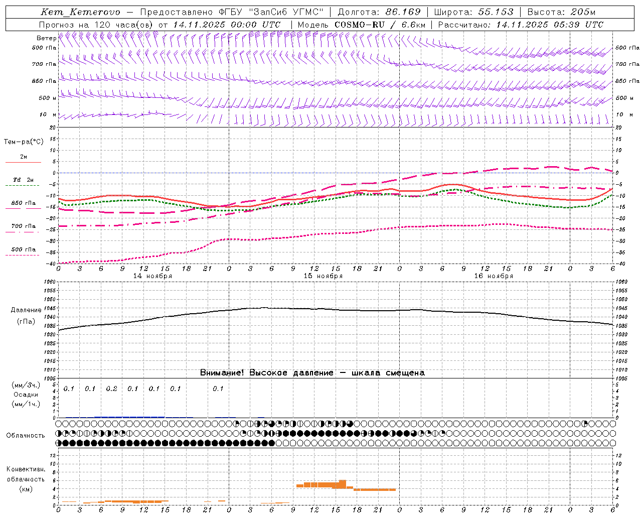Click the (гПа) unit under Давление

tap(26, 322)
